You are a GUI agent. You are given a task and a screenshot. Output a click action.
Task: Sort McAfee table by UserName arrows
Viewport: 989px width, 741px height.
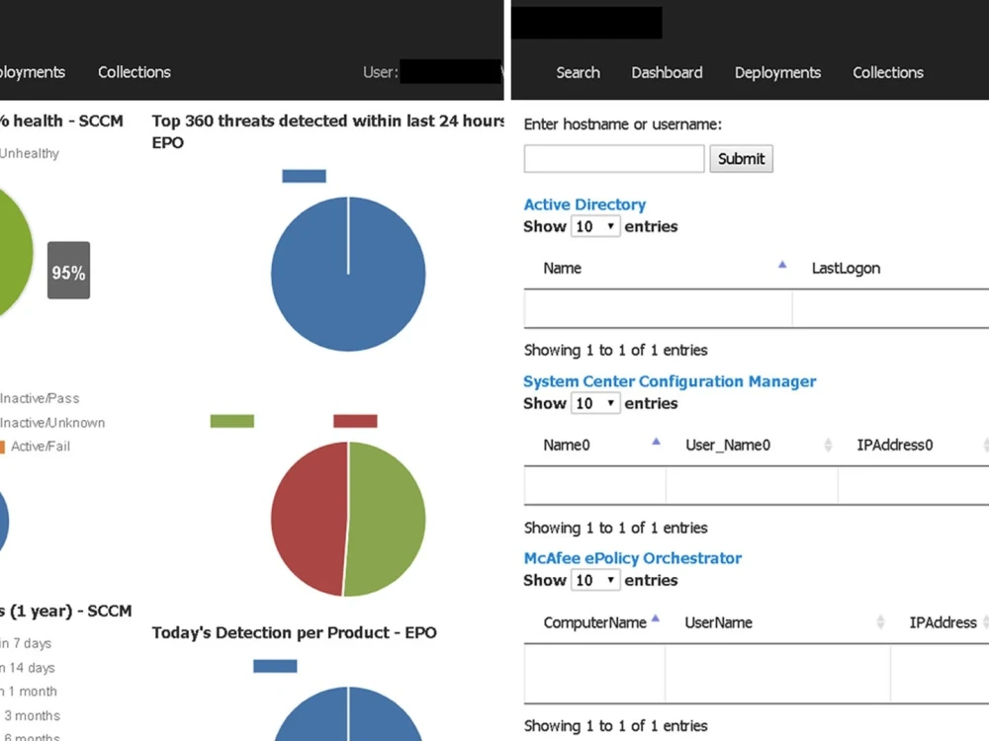[880, 622]
